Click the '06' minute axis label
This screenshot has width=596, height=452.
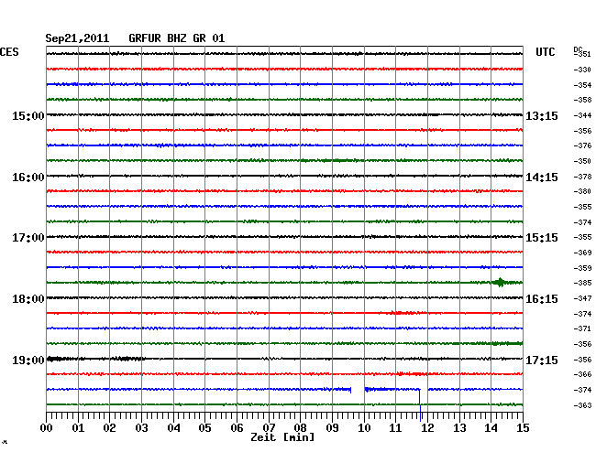coord(237,428)
